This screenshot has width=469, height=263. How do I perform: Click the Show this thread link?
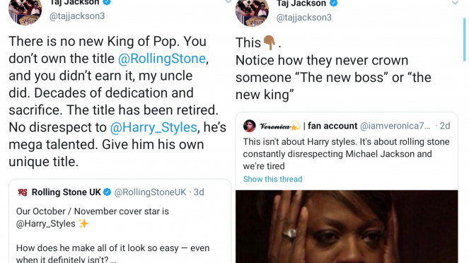[x=272, y=179]
